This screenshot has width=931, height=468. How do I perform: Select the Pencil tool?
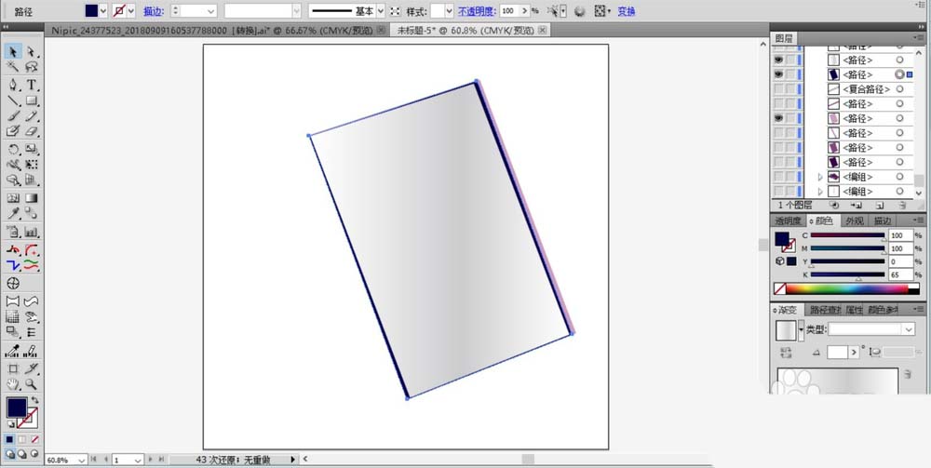click(32, 115)
